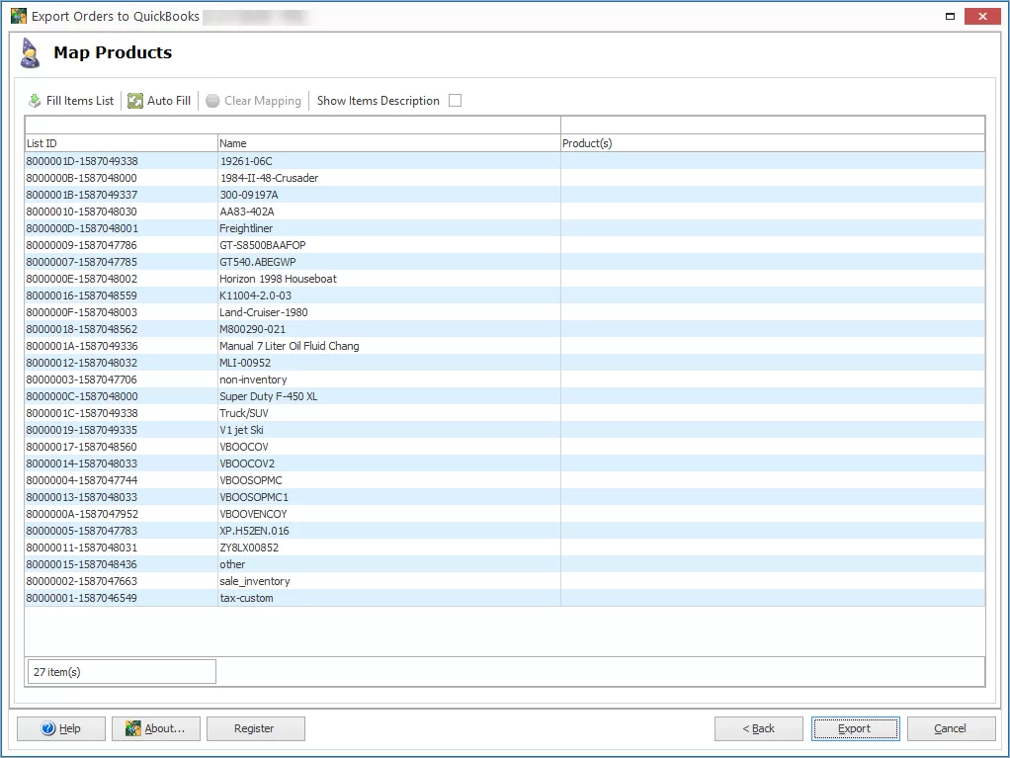Open the Product(s) mapping cell for Freightliner

pyautogui.click(x=771, y=228)
